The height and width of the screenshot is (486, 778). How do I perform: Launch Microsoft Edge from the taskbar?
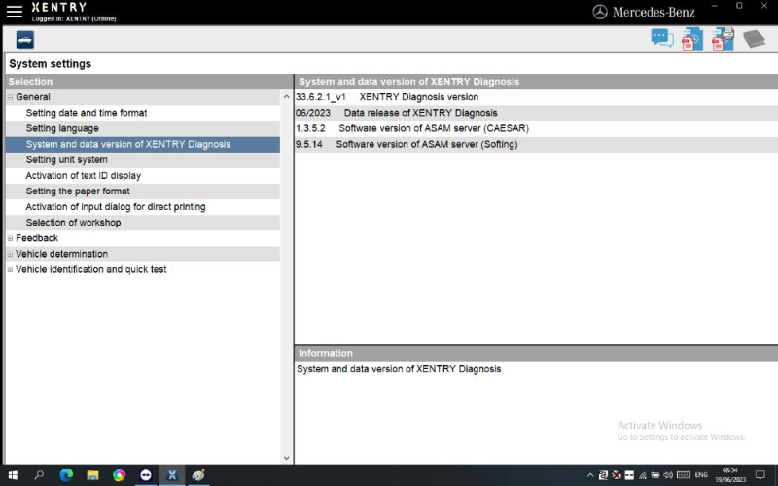click(x=66, y=475)
